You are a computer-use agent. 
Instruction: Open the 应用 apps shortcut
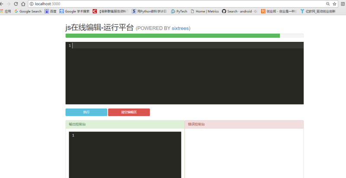6,11
